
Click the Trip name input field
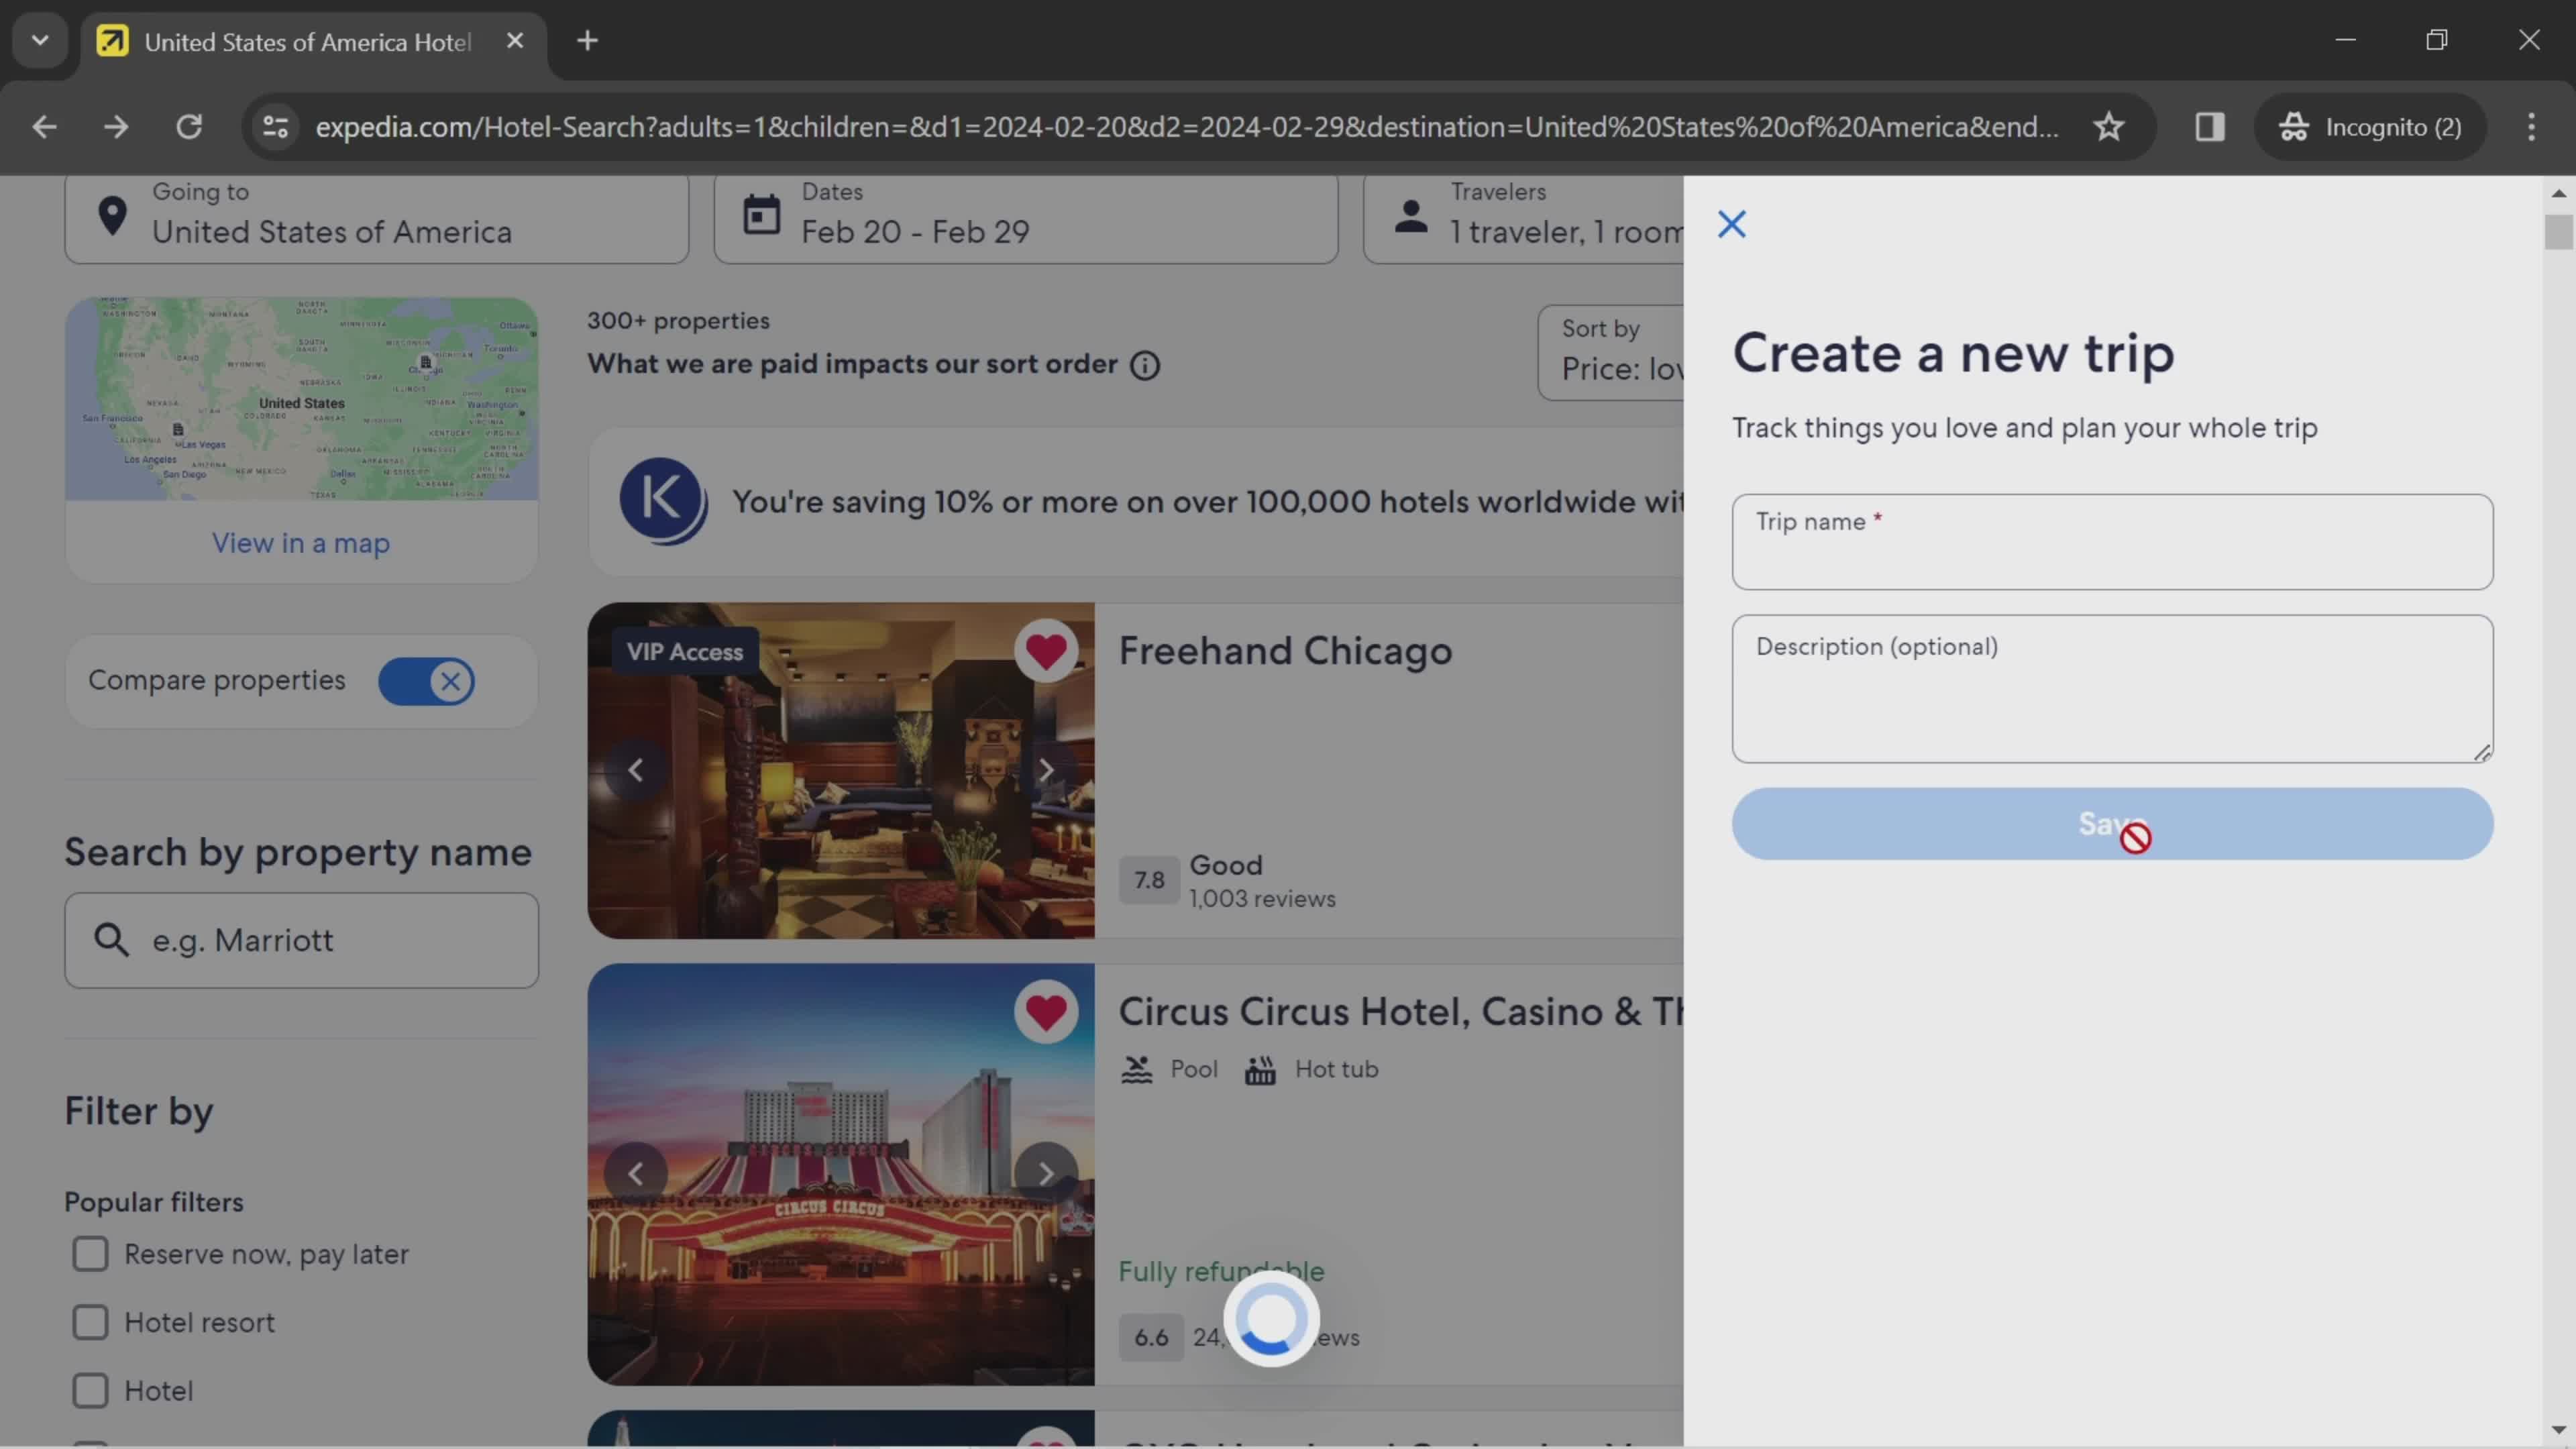click(2112, 542)
